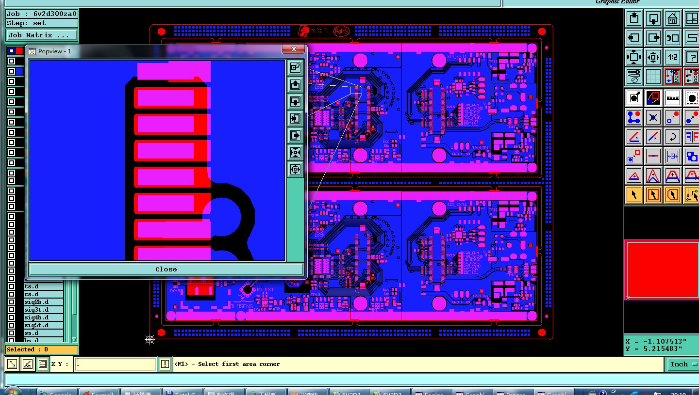Click the resize arrow icon beside X Y field
699x395 pixels.
(13, 364)
